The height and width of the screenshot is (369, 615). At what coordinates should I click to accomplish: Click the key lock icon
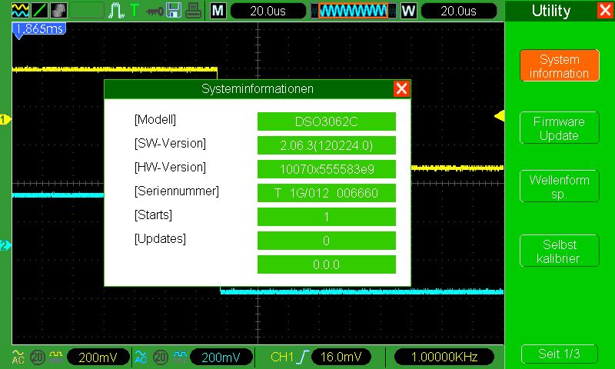pyautogui.click(x=155, y=12)
